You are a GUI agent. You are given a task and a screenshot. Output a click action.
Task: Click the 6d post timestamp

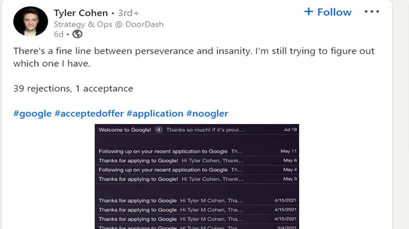click(x=58, y=34)
